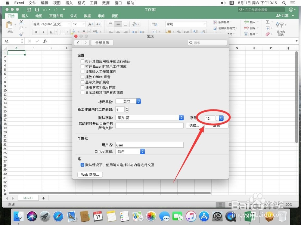Enable 播放 Office 声音 checkbox

82,77
